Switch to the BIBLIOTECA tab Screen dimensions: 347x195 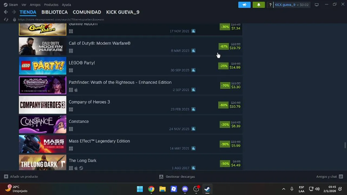54,12
